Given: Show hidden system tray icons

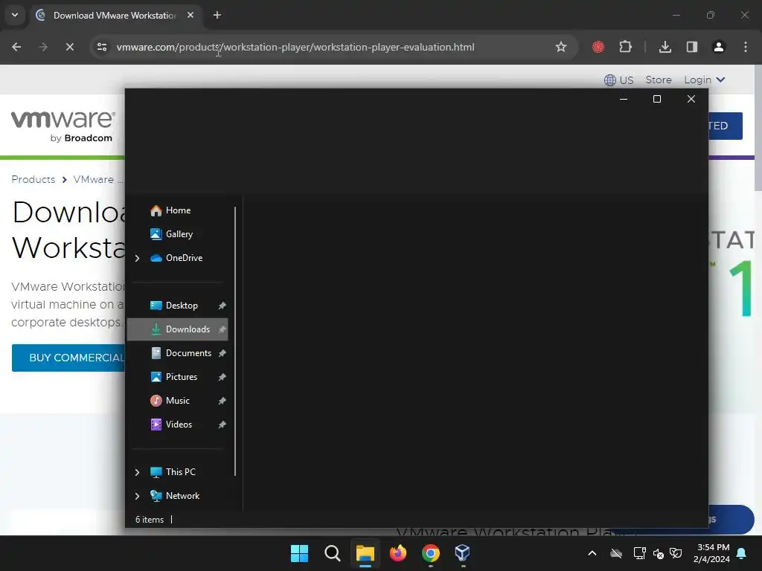Looking at the screenshot, I should point(592,553).
